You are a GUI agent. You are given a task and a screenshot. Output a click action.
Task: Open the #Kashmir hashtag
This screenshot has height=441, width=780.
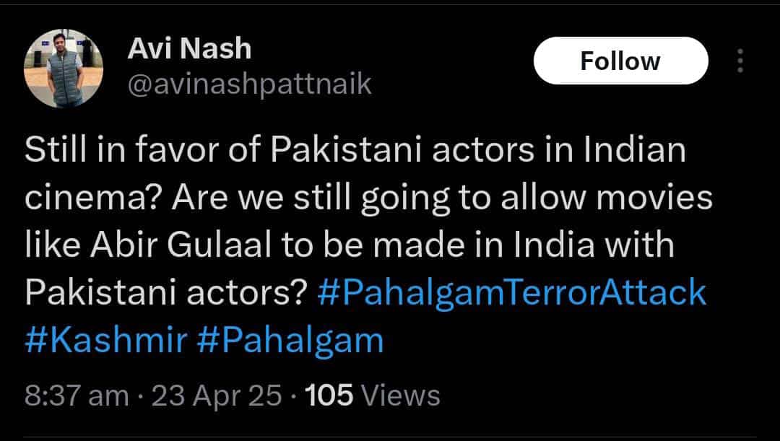click(106, 340)
